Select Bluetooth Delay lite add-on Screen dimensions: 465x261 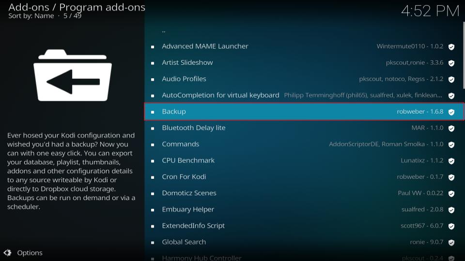(x=305, y=128)
